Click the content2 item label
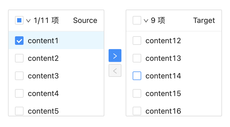Viewport: 230px width, 127px height. click(x=43, y=58)
